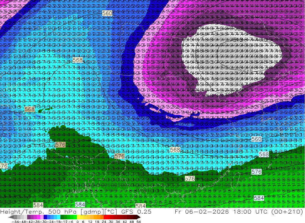The width and height of the screenshot is (305, 223).
Task: Click the gray left arrow end of color scale
Action: click(11, 217)
